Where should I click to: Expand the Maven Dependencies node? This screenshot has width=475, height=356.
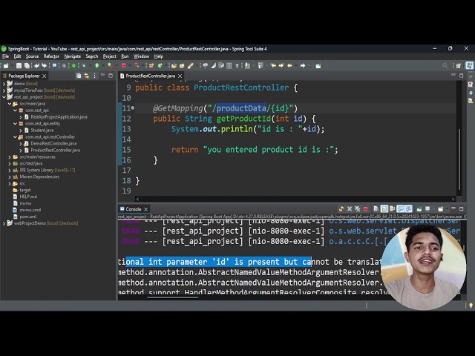(10, 177)
